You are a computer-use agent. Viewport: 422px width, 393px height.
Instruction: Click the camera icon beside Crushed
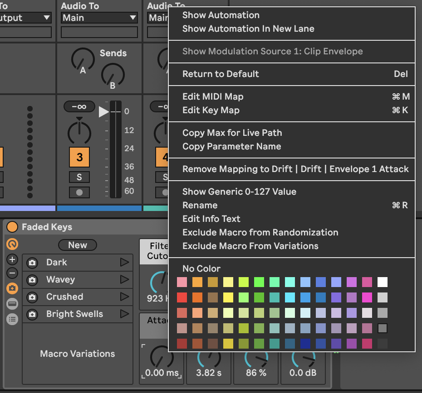click(32, 297)
